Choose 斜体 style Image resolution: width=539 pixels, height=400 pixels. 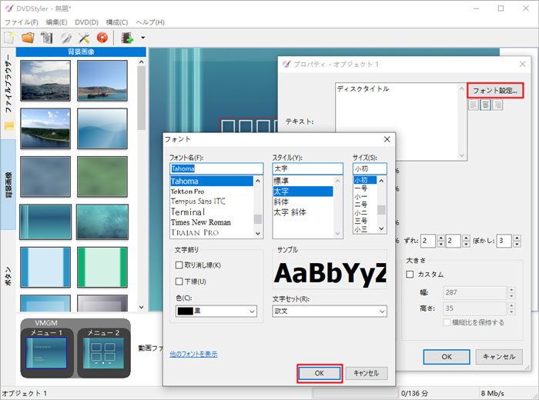303,202
